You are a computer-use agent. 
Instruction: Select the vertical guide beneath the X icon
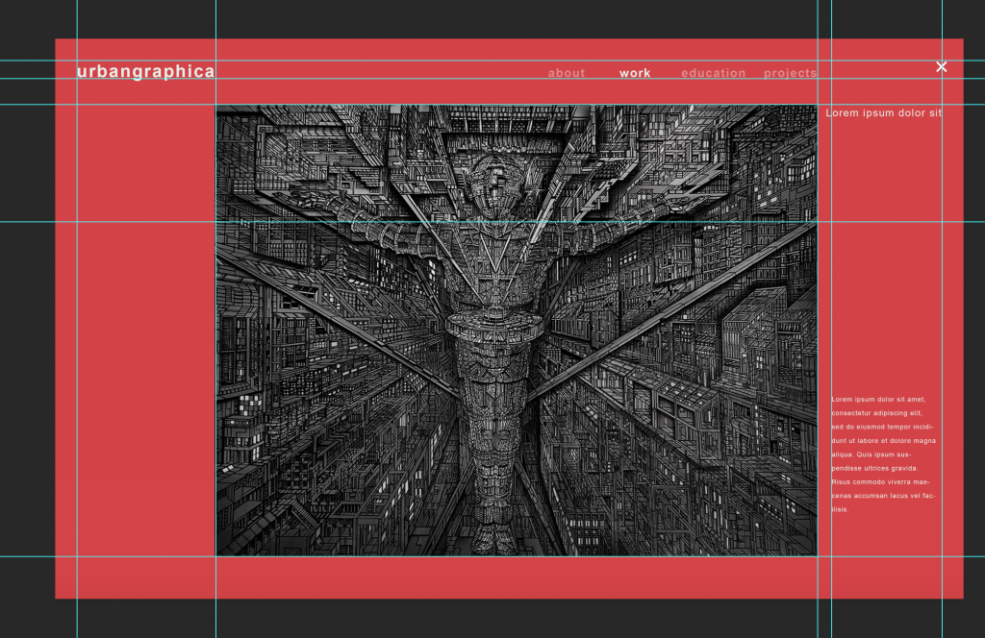click(942, 288)
